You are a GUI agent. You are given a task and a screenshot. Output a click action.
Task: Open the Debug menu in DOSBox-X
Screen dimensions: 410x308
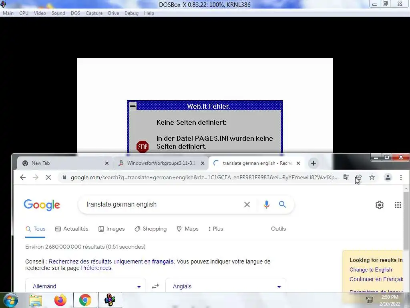click(131, 13)
